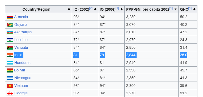
Task: Click the Armenia flag icon
Action: [10, 17]
